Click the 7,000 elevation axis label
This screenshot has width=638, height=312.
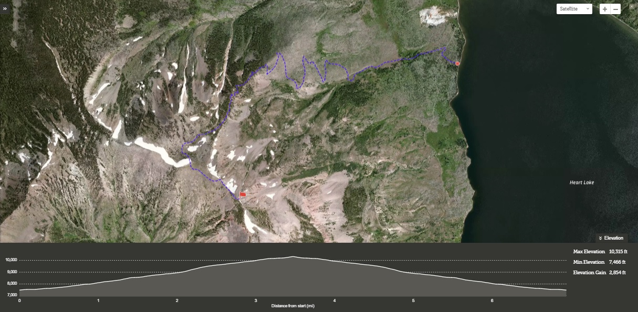[x=11, y=295]
